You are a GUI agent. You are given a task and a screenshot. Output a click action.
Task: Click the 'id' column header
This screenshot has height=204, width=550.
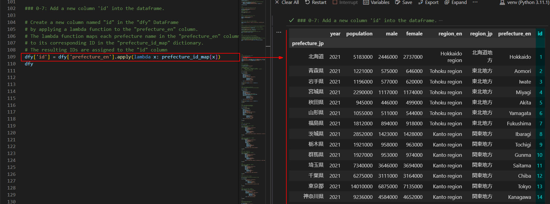[x=540, y=34]
